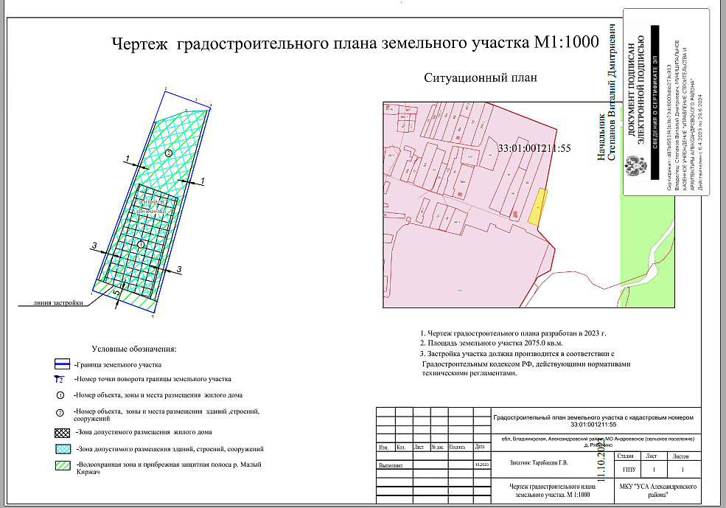Click circled zone 1 marker on the plot drawing
Image resolution: width=726 pixels, height=508 pixels.
pos(141,244)
